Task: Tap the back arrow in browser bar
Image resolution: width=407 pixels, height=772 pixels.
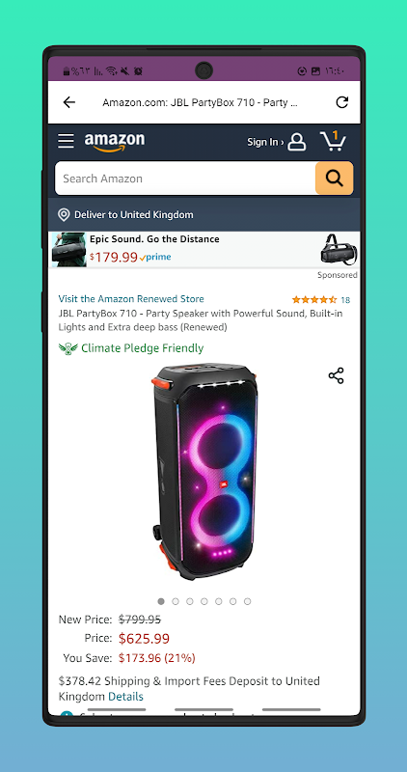Action: [x=69, y=102]
